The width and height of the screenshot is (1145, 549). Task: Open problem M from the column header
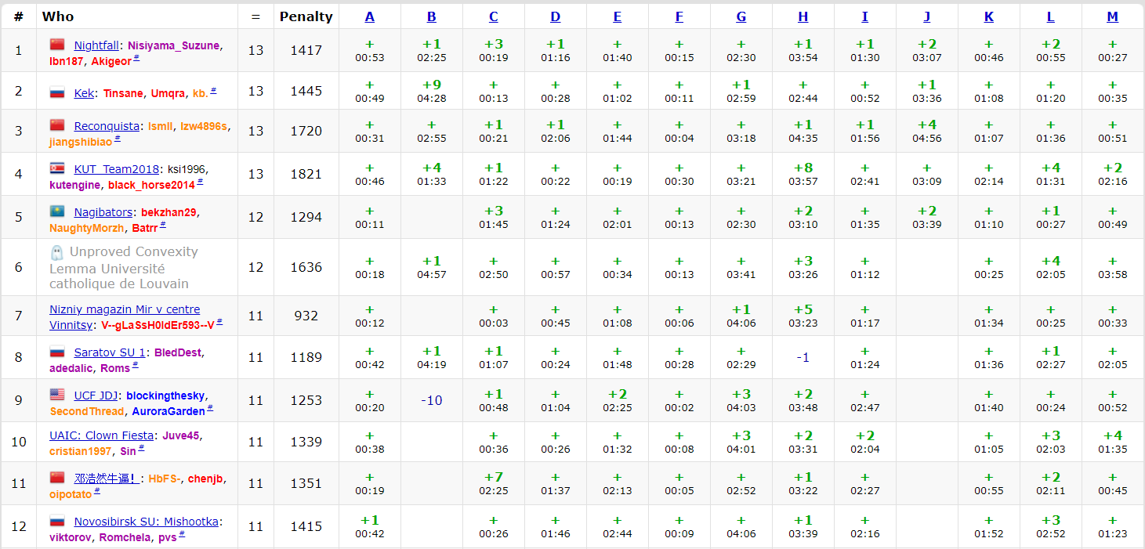(1112, 16)
